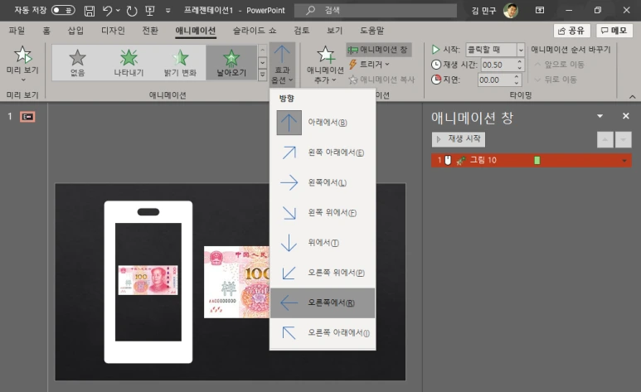Select direction 오른쪽 아래에서

click(323, 332)
